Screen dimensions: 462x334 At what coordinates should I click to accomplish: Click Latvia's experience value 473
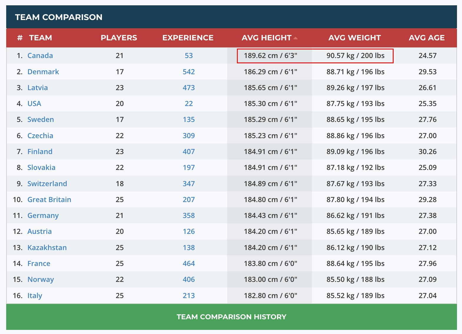(x=189, y=88)
